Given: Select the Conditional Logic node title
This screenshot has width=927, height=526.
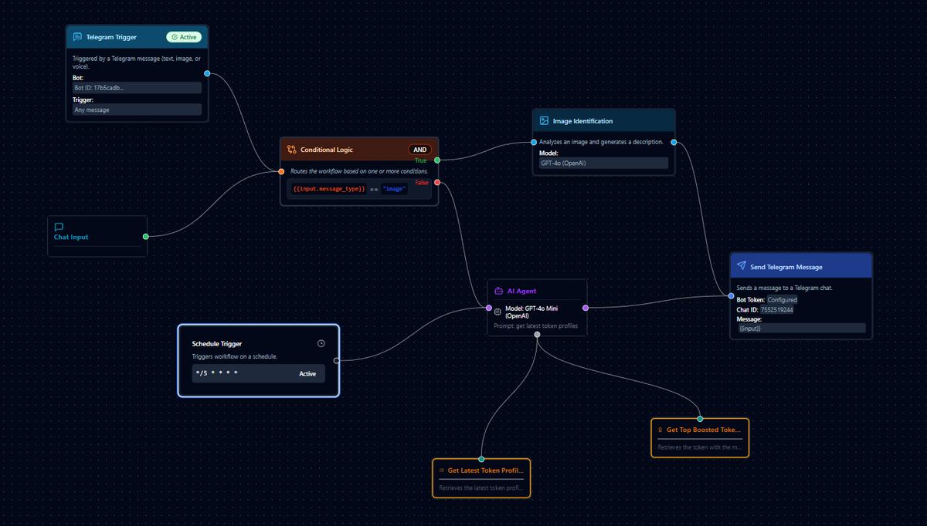Looking at the screenshot, I should coord(327,150).
